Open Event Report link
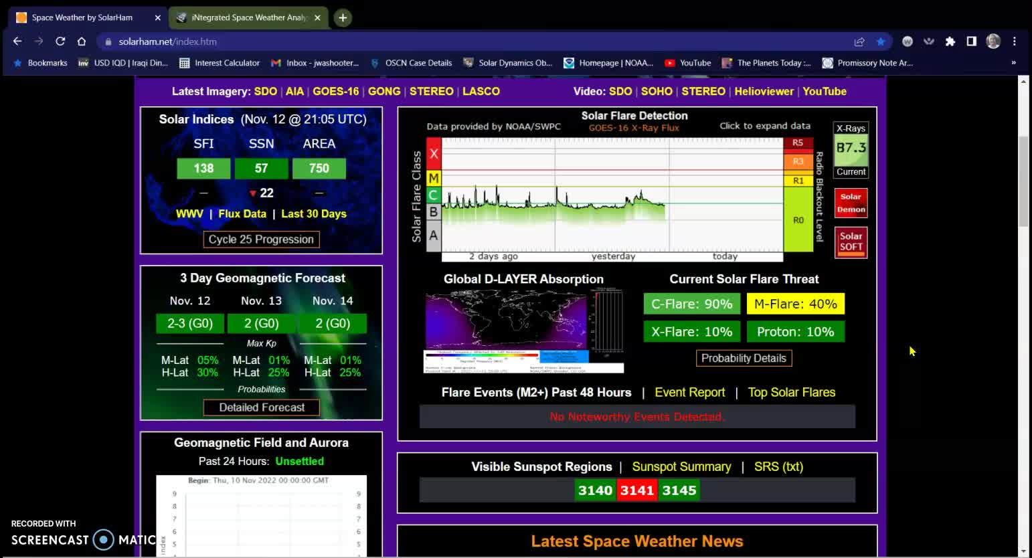The width and height of the screenshot is (1032, 558). [689, 393]
